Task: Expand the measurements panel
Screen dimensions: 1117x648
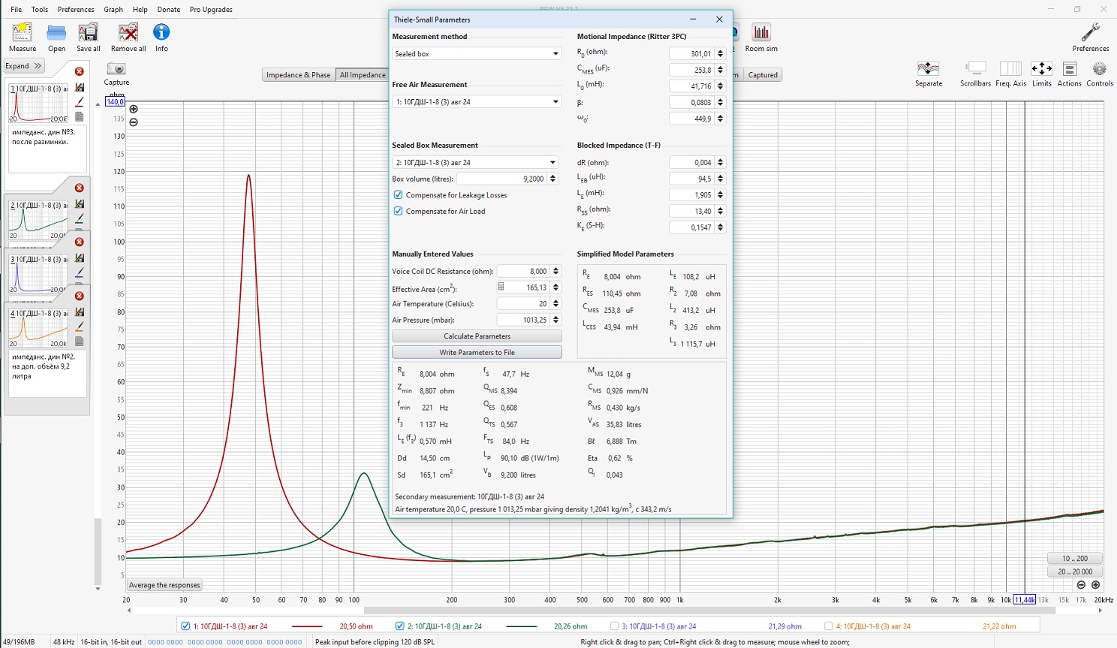Action: pyautogui.click(x=24, y=66)
